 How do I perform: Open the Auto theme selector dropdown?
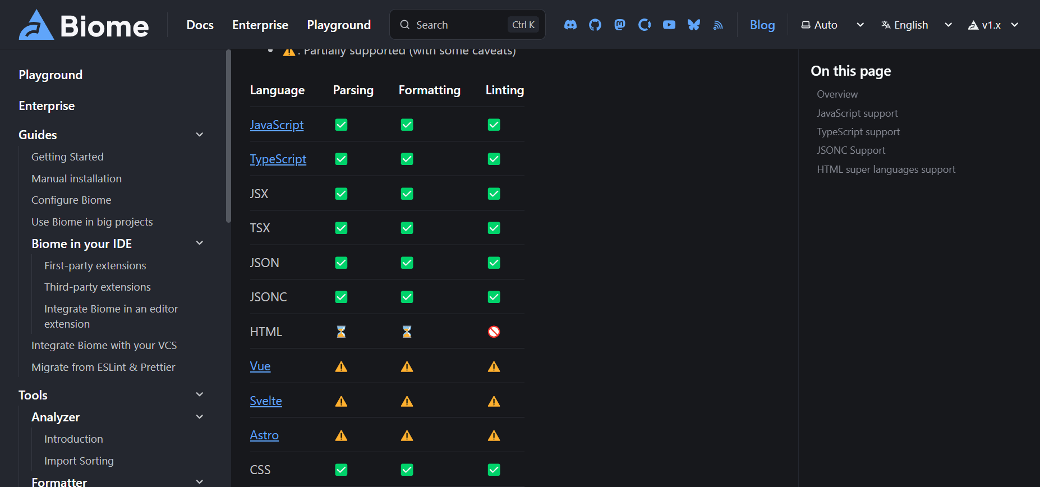[833, 25]
